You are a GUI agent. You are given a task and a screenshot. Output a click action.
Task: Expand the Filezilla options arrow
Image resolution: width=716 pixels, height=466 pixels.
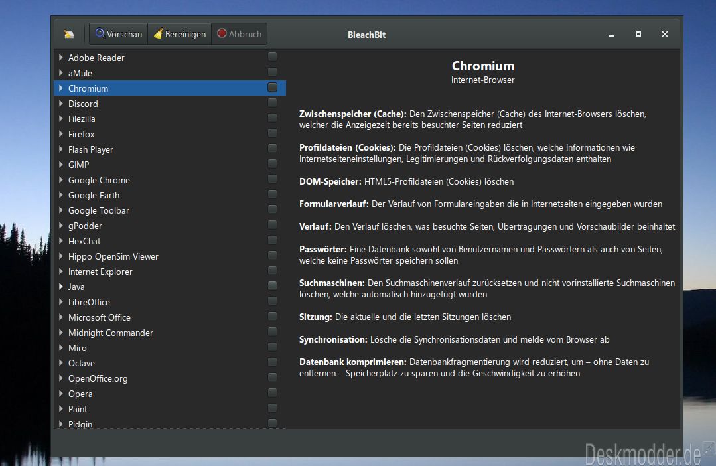pos(61,119)
